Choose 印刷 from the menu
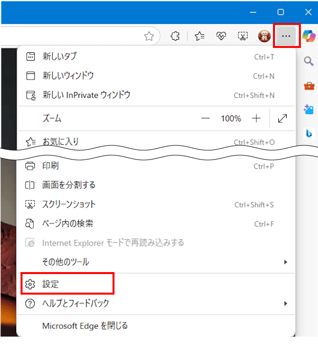 pyautogui.click(x=156, y=166)
